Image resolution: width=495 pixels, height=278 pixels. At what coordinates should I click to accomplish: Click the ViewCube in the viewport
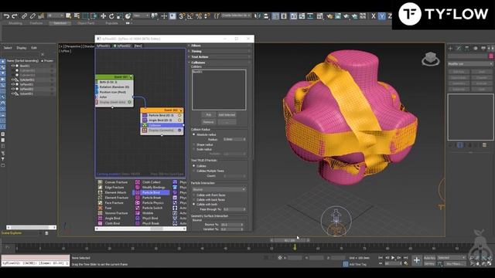pyautogui.click(x=430, y=59)
